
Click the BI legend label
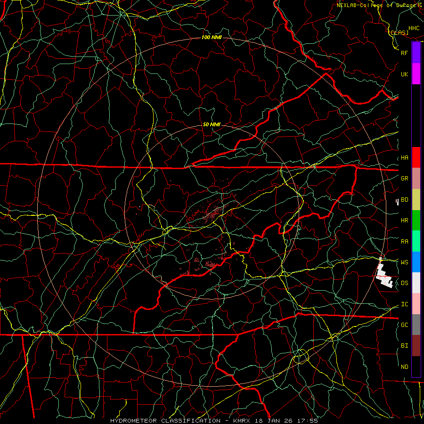pyautogui.click(x=405, y=346)
